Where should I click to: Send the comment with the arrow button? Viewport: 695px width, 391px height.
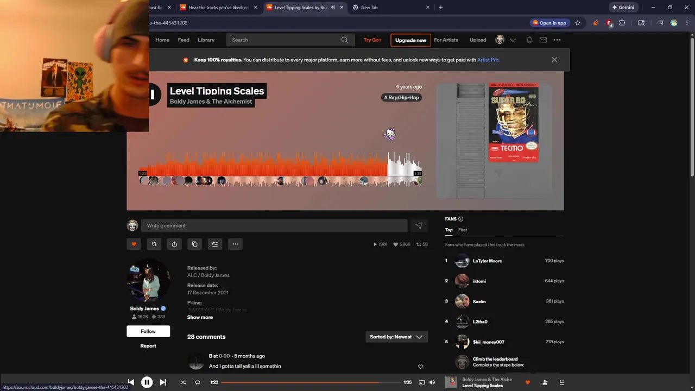pyautogui.click(x=419, y=225)
